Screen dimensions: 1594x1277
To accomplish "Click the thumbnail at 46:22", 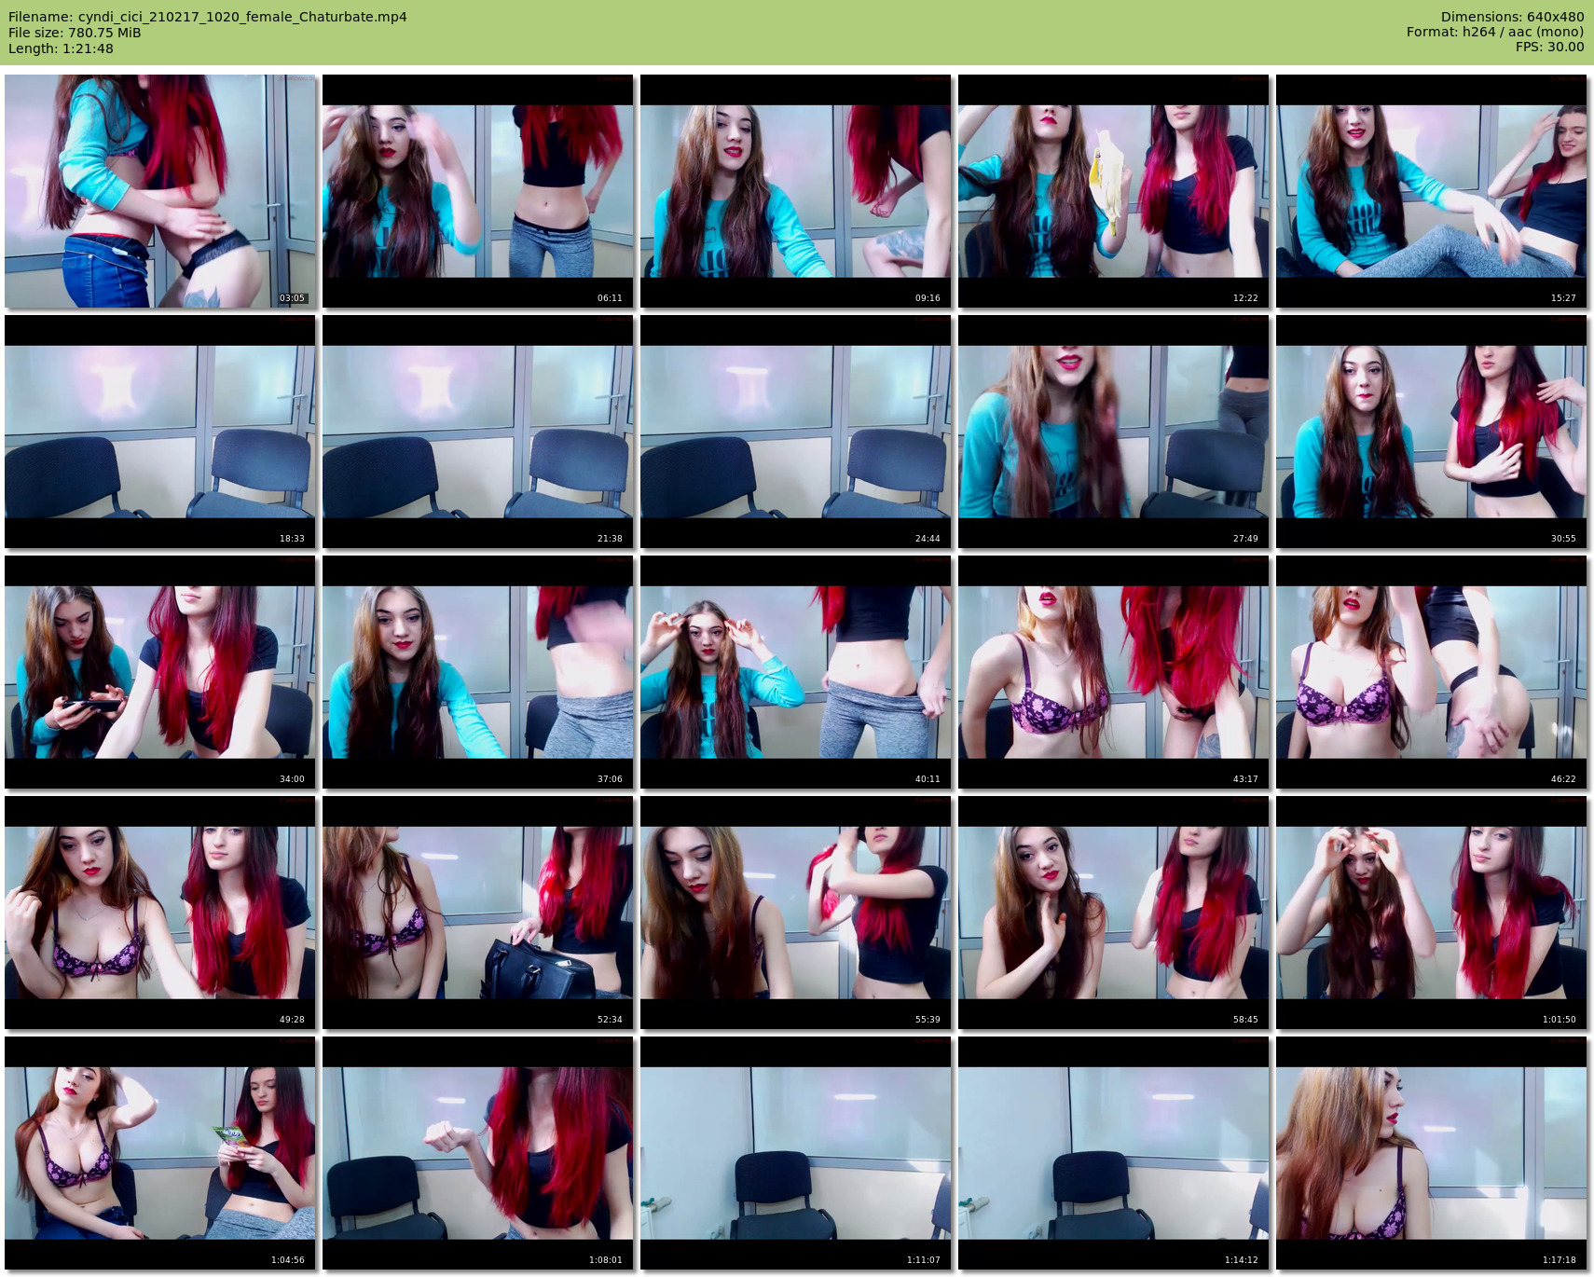I will [1432, 672].
